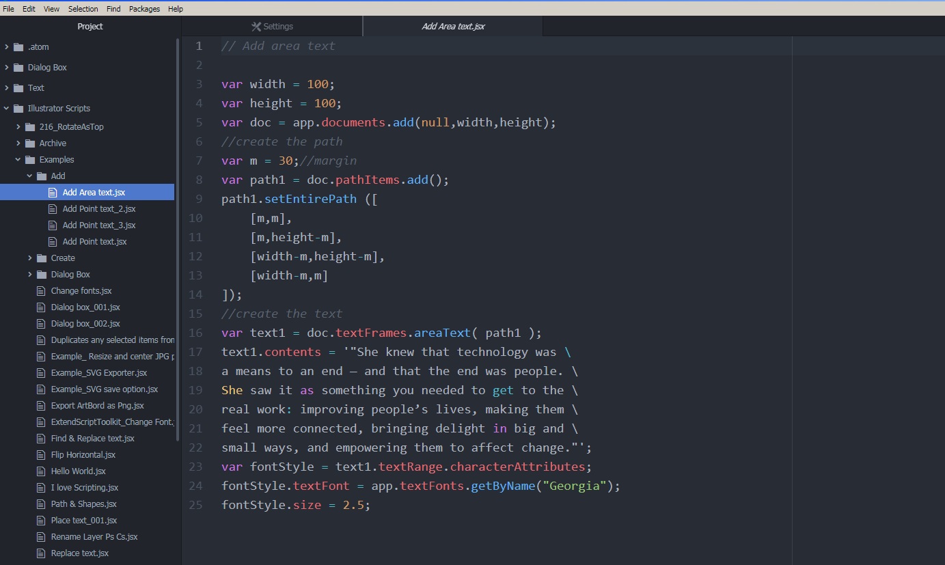The height and width of the screenshot is (565, 945).
Task: Click the file icon beside Example_SVG save option.jsx
Action: tap(41, 389)
